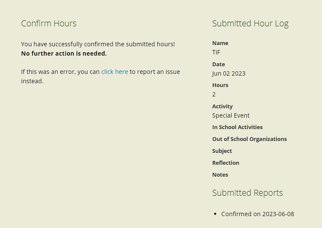This screenshot has height=228, width=322.
Task: Click the 'Notes' field label
Action: click(220, 175)
